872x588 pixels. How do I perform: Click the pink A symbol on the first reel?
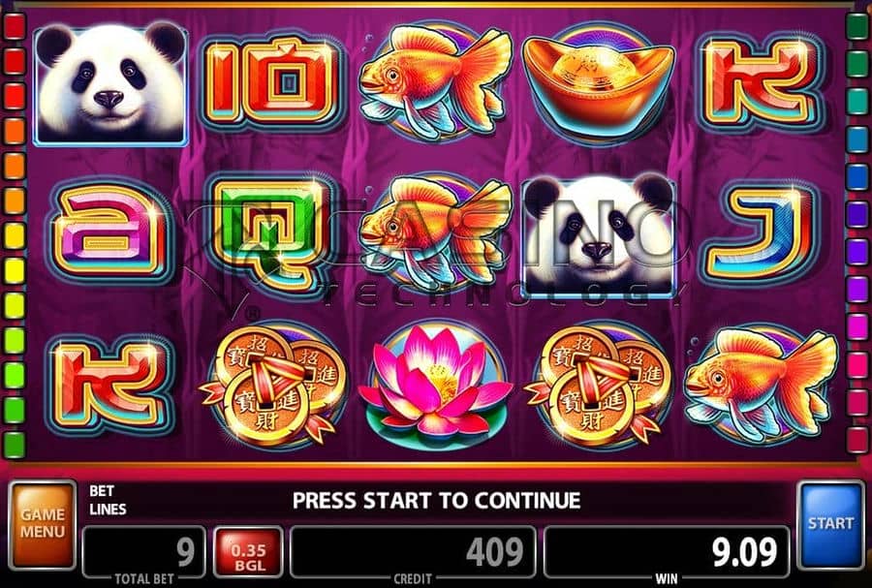[110, 232]
